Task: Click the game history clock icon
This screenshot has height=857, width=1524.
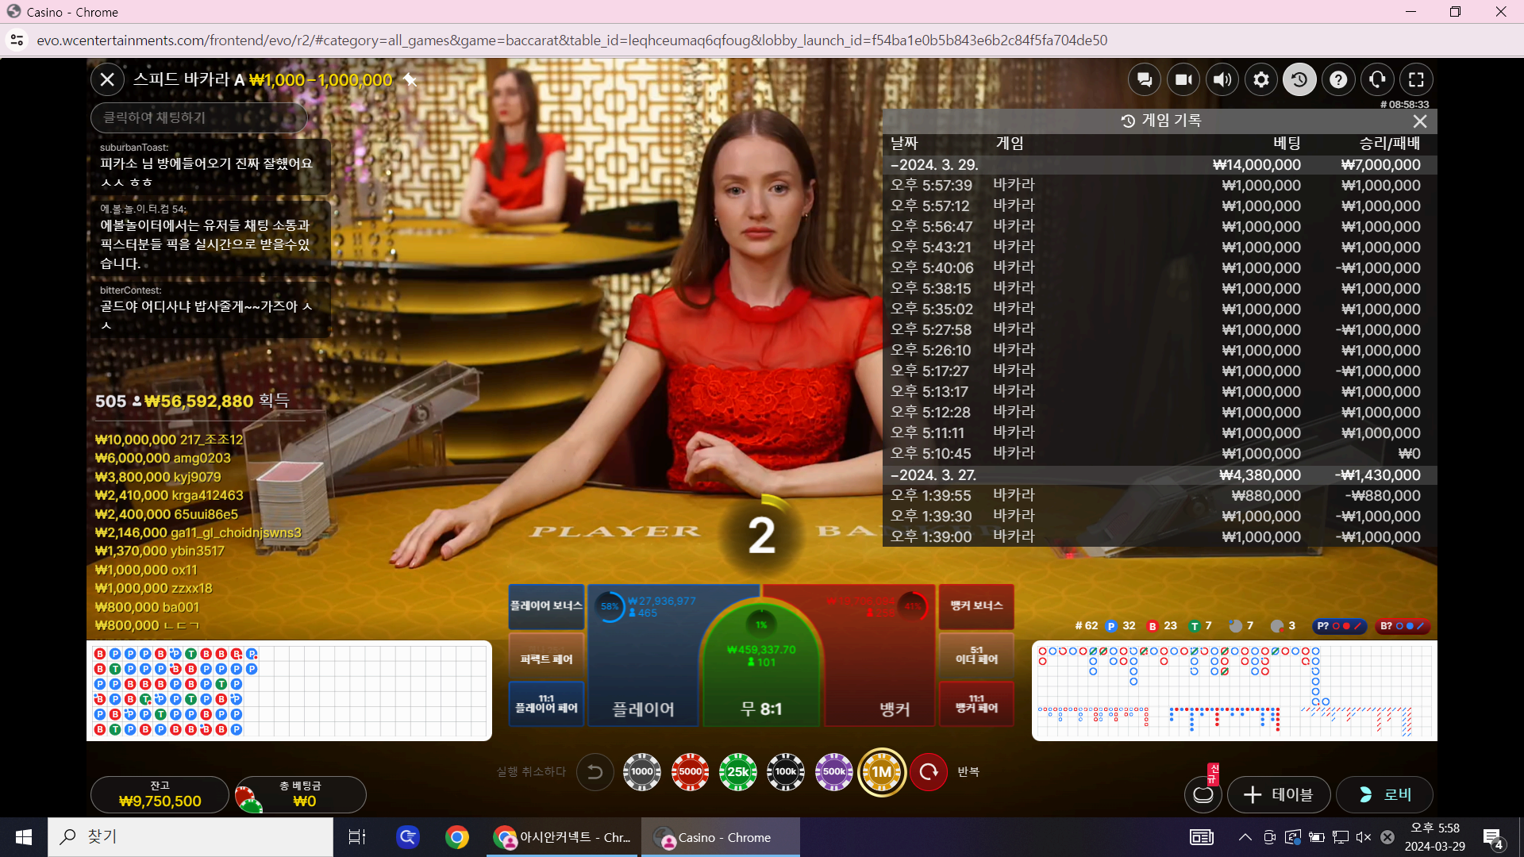Action: coord(1299,79)
